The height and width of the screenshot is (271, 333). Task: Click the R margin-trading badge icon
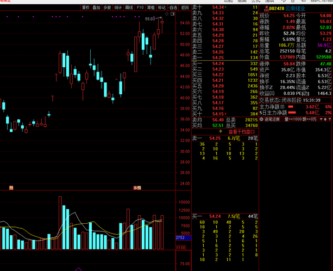[x=266, y=9]
